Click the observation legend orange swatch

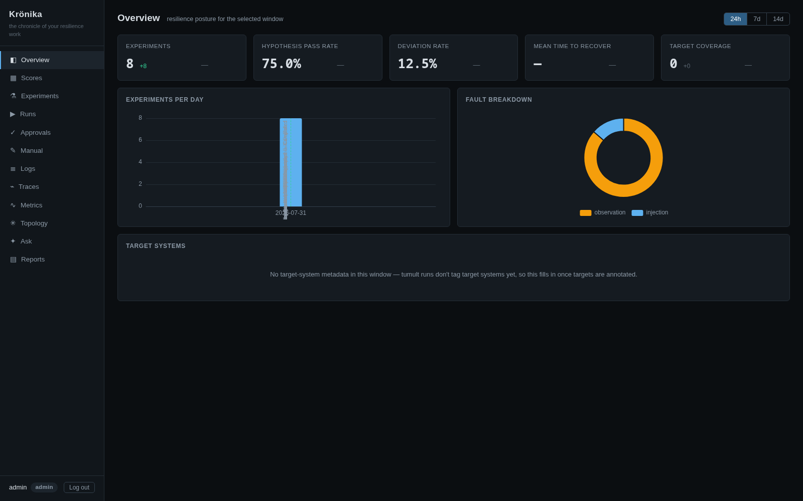[x=585, y=213]
